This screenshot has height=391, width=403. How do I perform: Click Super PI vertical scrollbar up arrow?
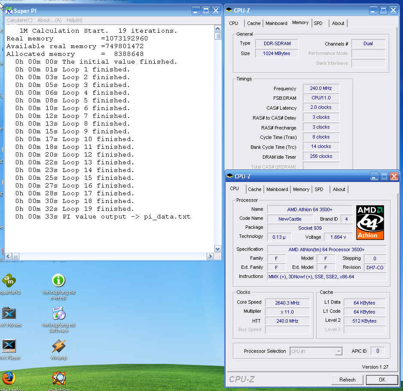pos(218,28)
